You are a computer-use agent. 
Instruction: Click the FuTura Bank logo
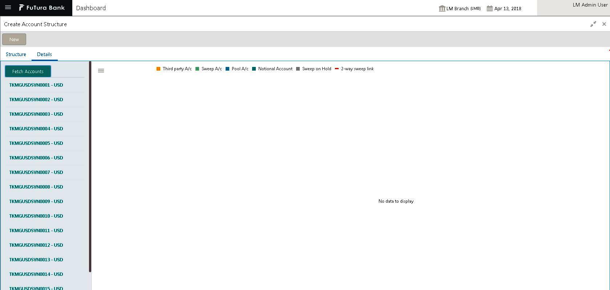[x=42, y=8]
